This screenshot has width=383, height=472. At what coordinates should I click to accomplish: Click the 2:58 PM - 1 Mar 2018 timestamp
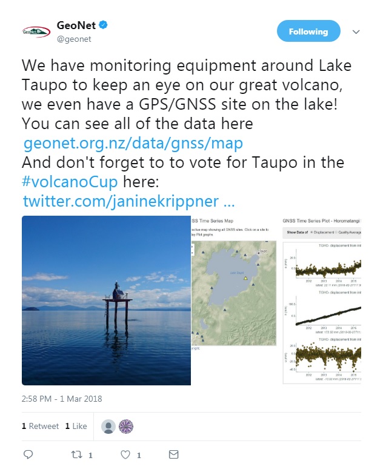tap(62, 399)
